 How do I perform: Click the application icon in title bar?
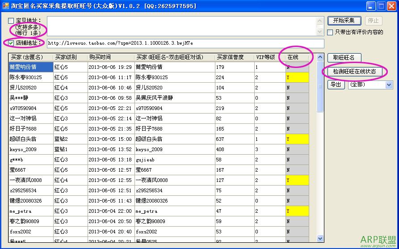click(5, 6)
